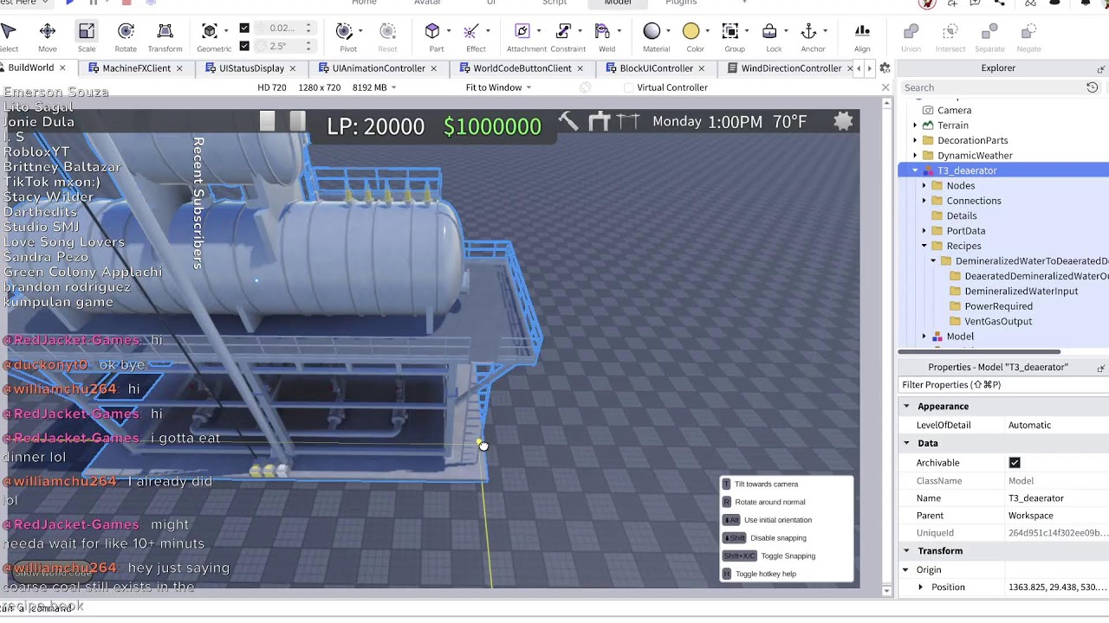1109x623 pixels.
Task: Activate the Scale tool
Action: [x=87, y=37]
